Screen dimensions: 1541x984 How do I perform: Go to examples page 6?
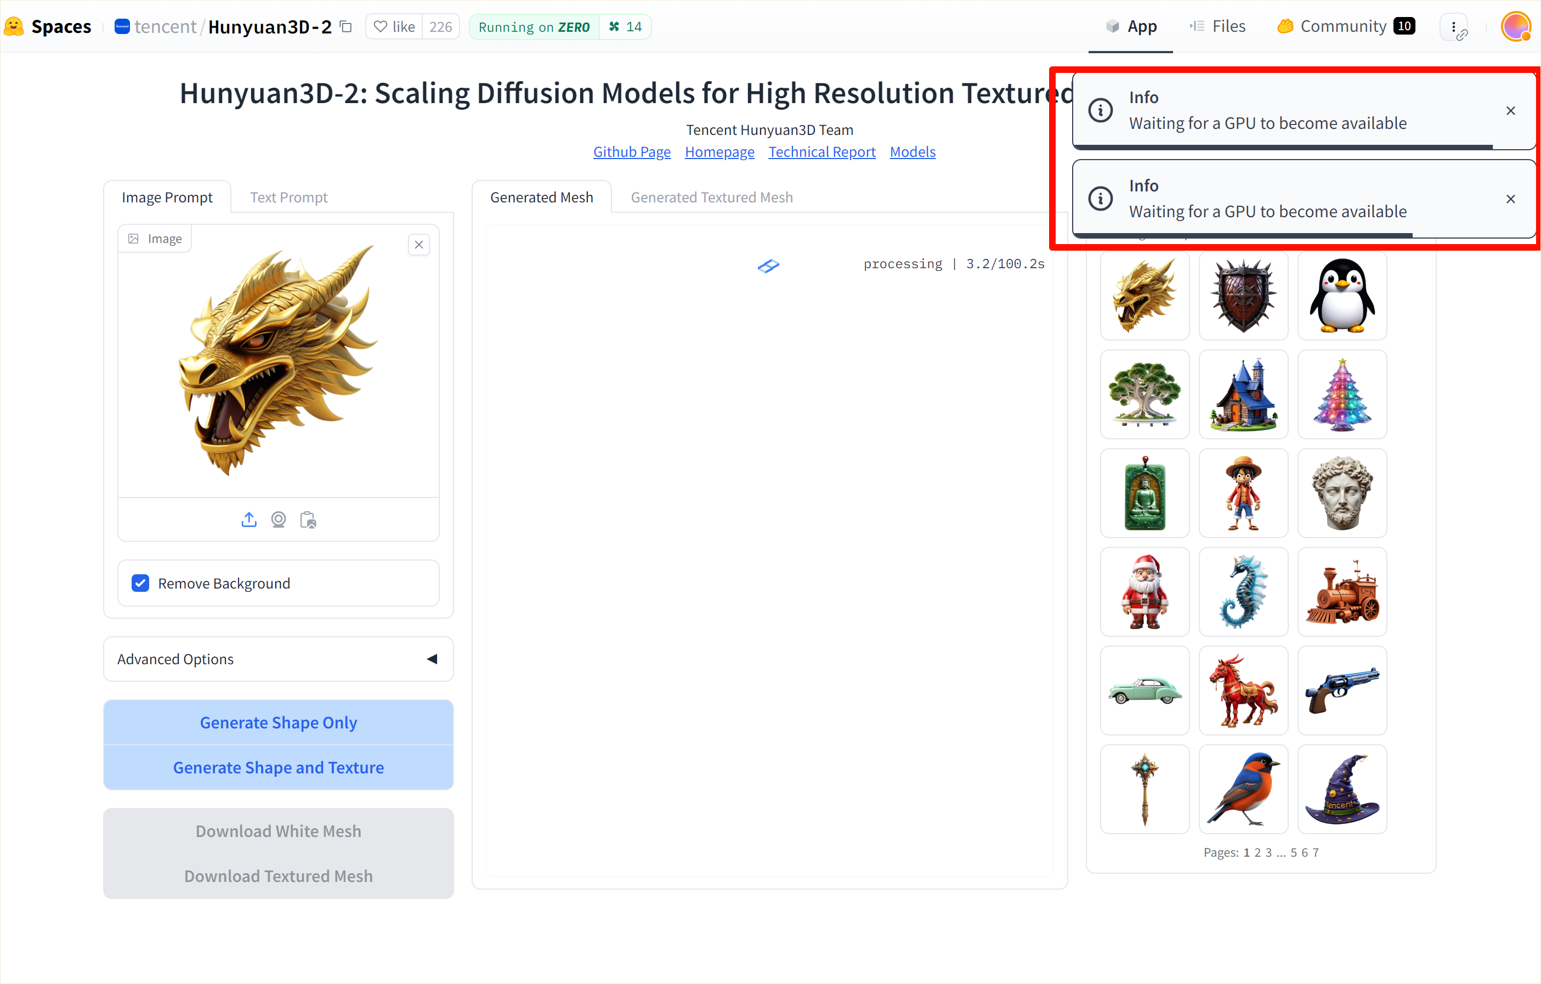1304,853
